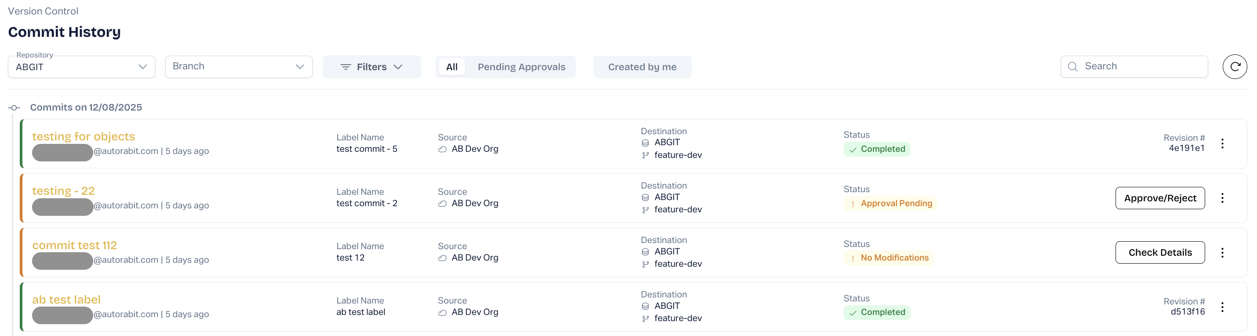Open the commit test 112 link
Viewport: 1257px width, 336px height.
75,245
